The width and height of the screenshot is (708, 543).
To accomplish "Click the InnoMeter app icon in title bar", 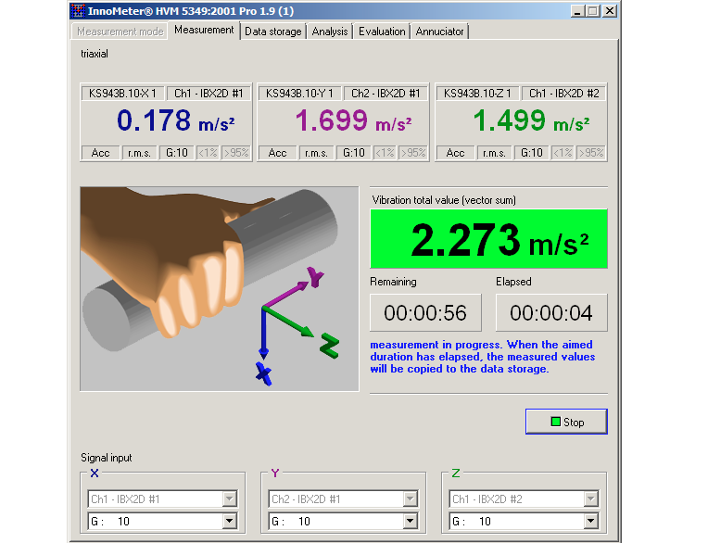I will 79,11.
